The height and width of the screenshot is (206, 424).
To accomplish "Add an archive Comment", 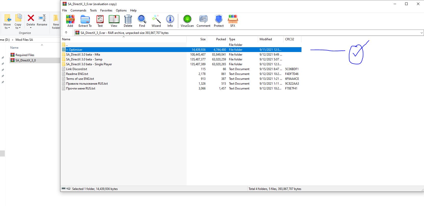I will 203,21.
